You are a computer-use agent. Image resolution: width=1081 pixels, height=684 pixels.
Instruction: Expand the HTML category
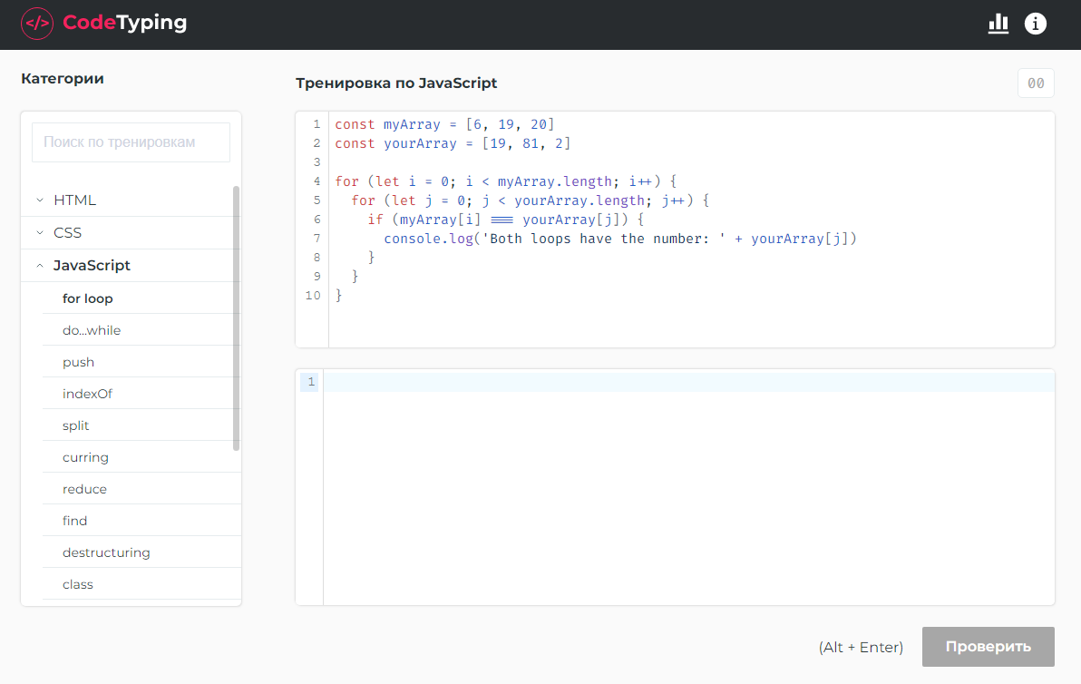76,200
